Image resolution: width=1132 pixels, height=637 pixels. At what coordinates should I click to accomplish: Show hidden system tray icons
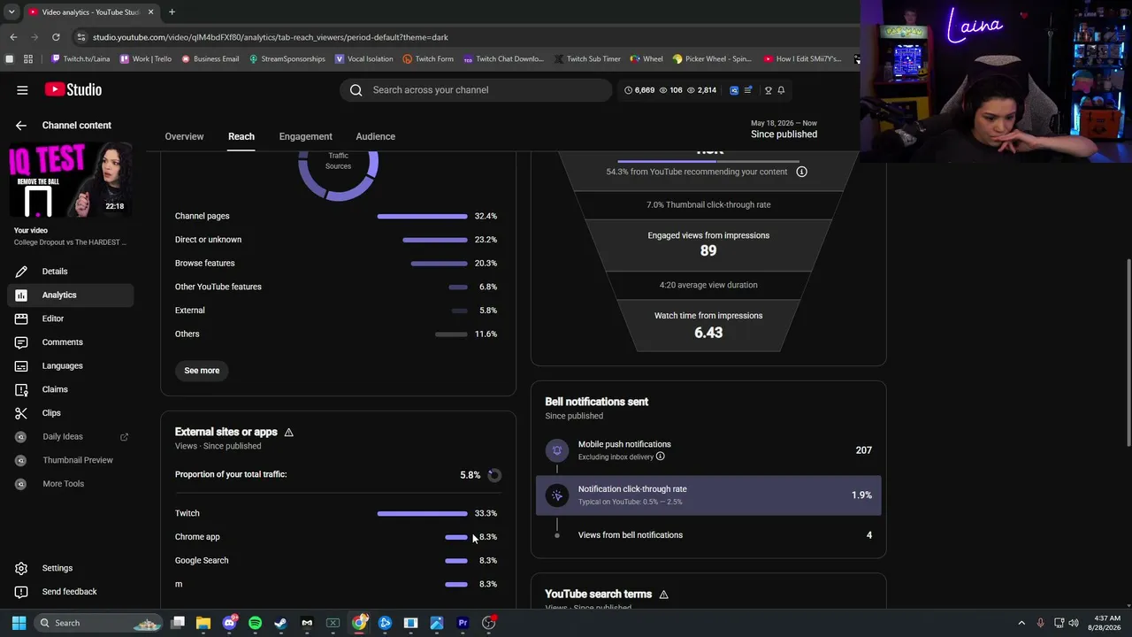coord(1021,623)
